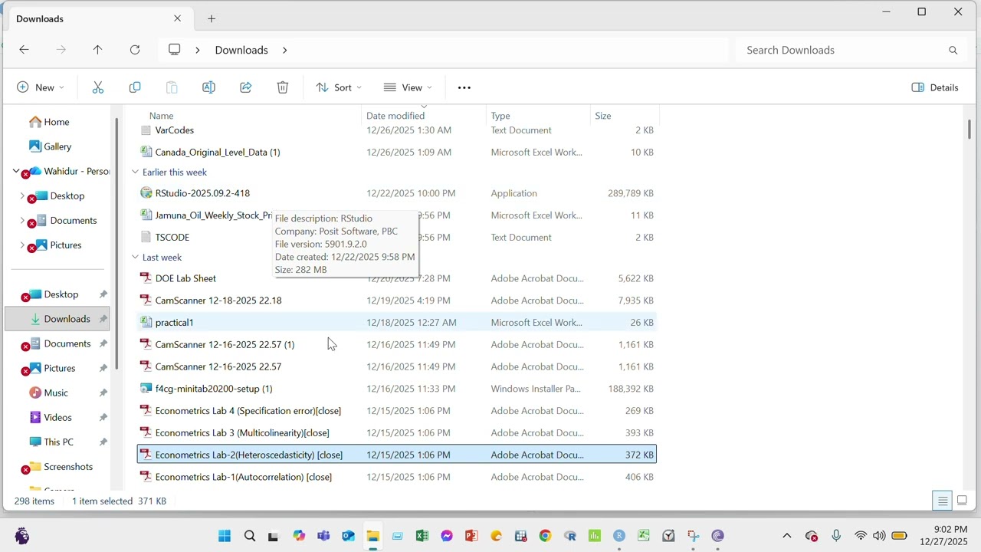Close the Downloads tab
981x552 pixels.
178,18
